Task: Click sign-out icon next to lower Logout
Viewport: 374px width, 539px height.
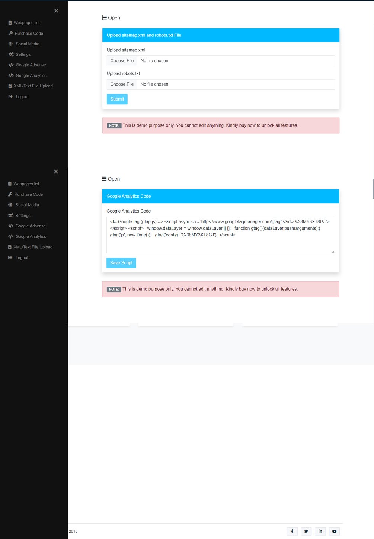Action: pos(10,258)
